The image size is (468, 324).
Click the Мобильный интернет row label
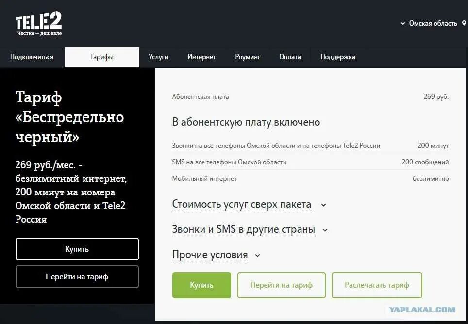tap(204, 178)
